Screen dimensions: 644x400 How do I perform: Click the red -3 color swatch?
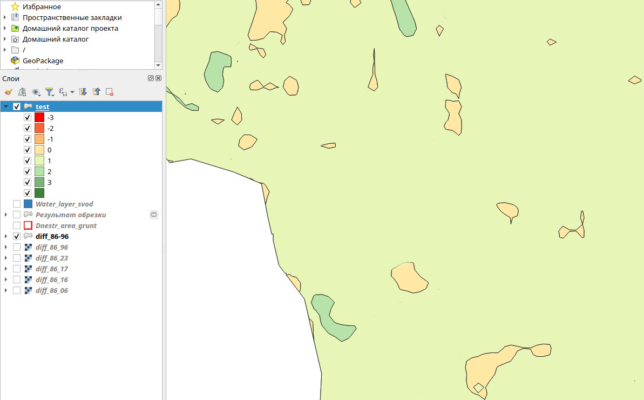39,117
